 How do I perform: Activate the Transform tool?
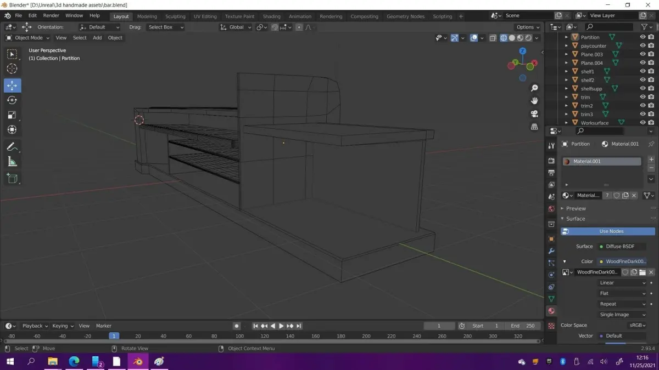pyautogui.click(x=12, y=130)
